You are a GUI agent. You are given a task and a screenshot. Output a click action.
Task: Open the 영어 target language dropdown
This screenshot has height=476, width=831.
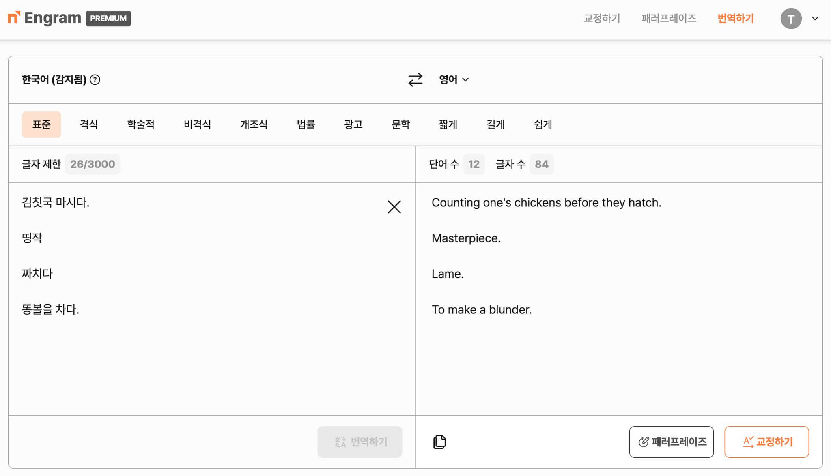454,79
